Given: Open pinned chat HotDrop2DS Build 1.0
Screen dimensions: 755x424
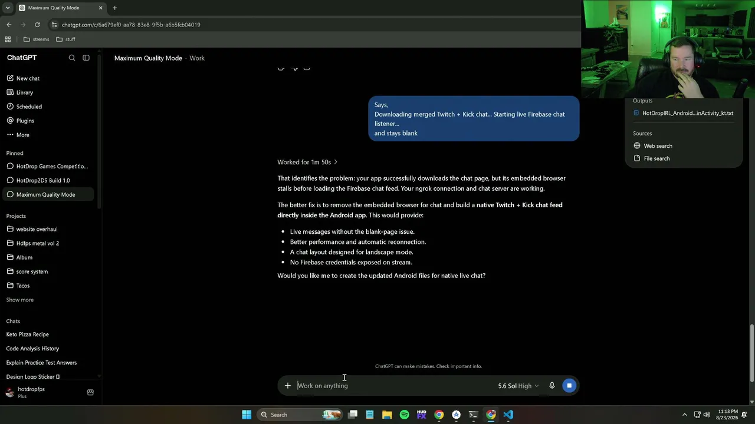Looking at the screenshot, I should pos(50,180).
